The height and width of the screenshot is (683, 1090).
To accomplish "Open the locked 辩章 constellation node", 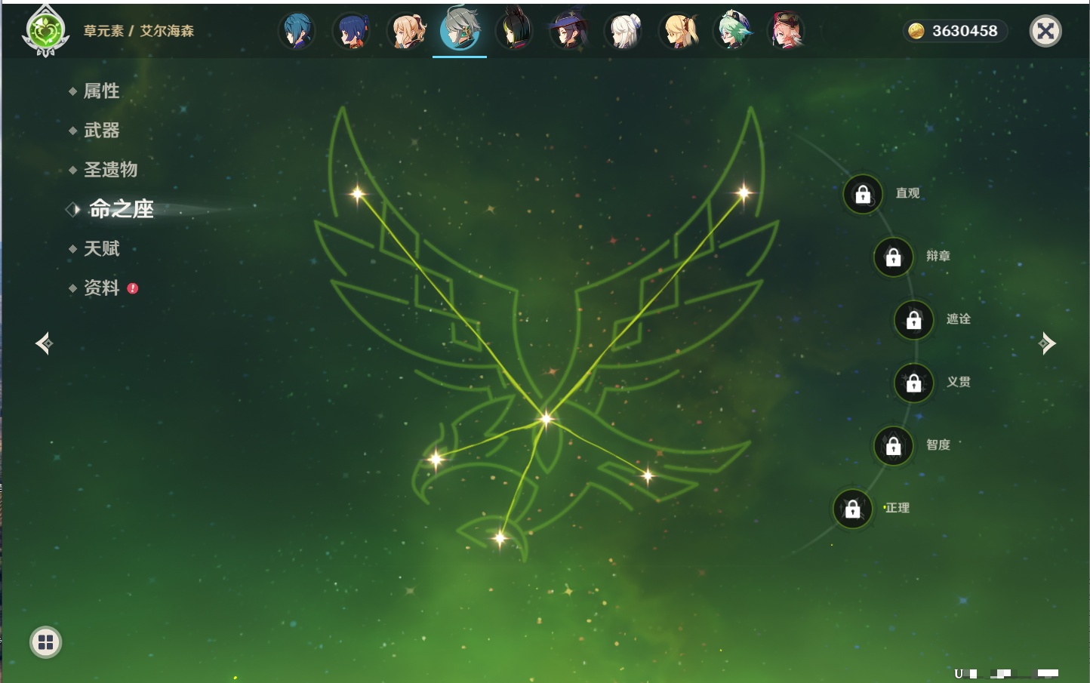I will tap(893, 257).
